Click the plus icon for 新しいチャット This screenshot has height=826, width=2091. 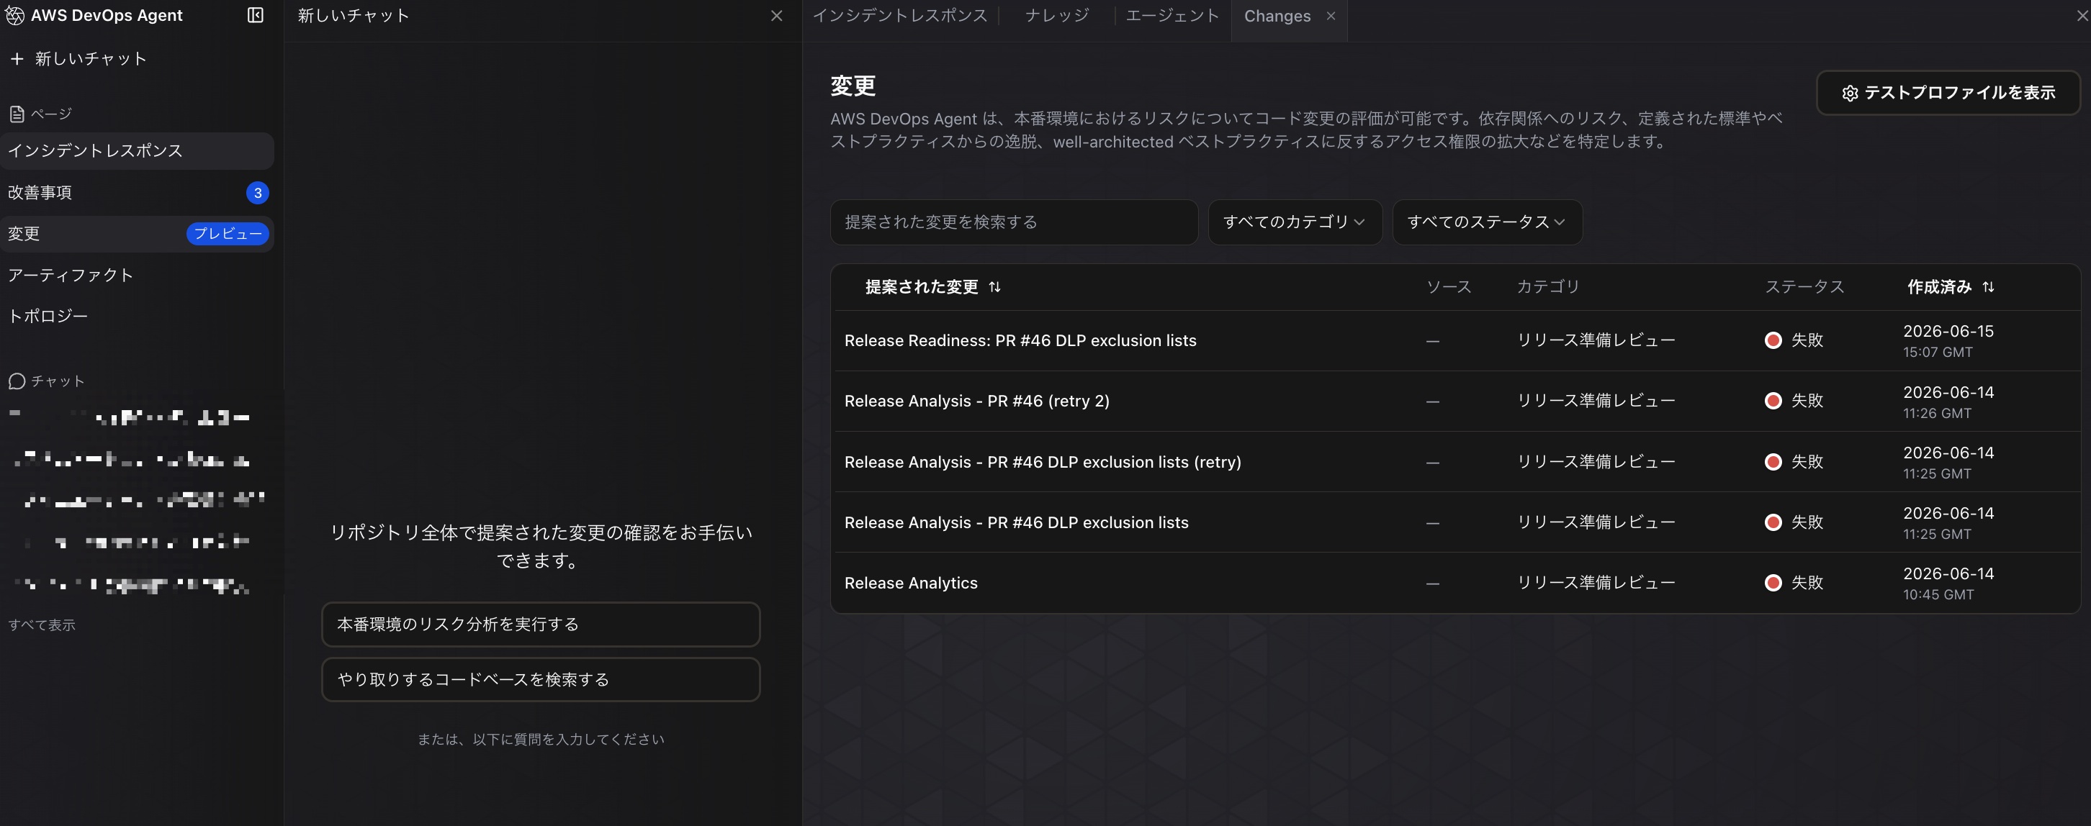17,58
